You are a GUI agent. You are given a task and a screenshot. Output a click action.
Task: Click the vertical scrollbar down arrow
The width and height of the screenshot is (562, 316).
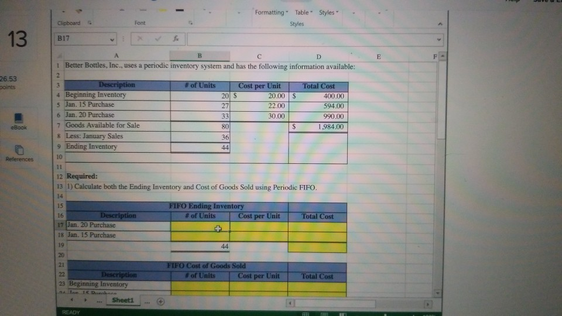click(x=437, y=293)
